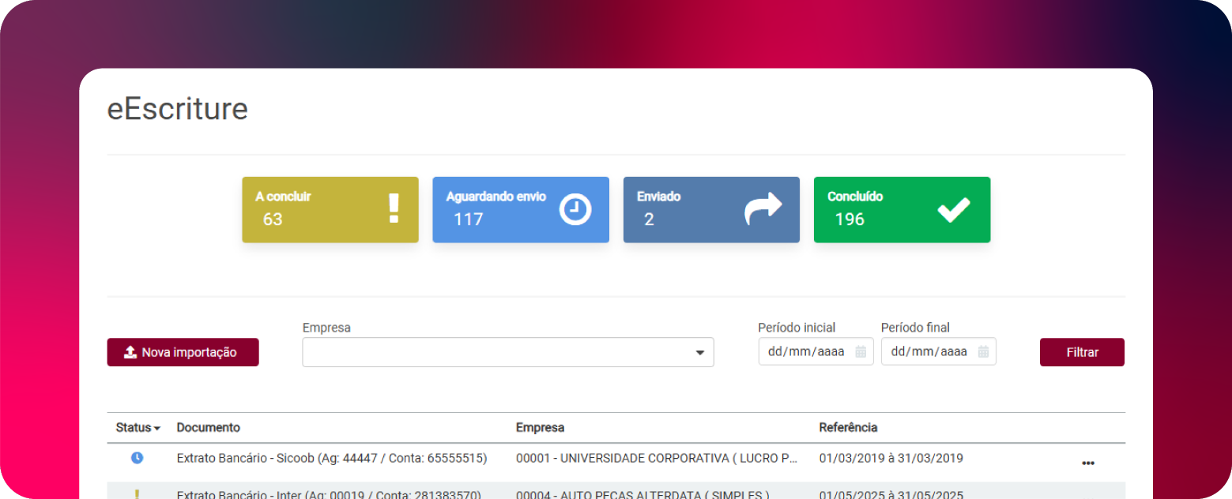Focus the Período inicial date field
Screen dimensions: 1232x499
[806, 352]
